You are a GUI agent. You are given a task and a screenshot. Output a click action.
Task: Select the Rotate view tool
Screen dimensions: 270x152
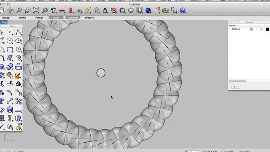point(10,11)
